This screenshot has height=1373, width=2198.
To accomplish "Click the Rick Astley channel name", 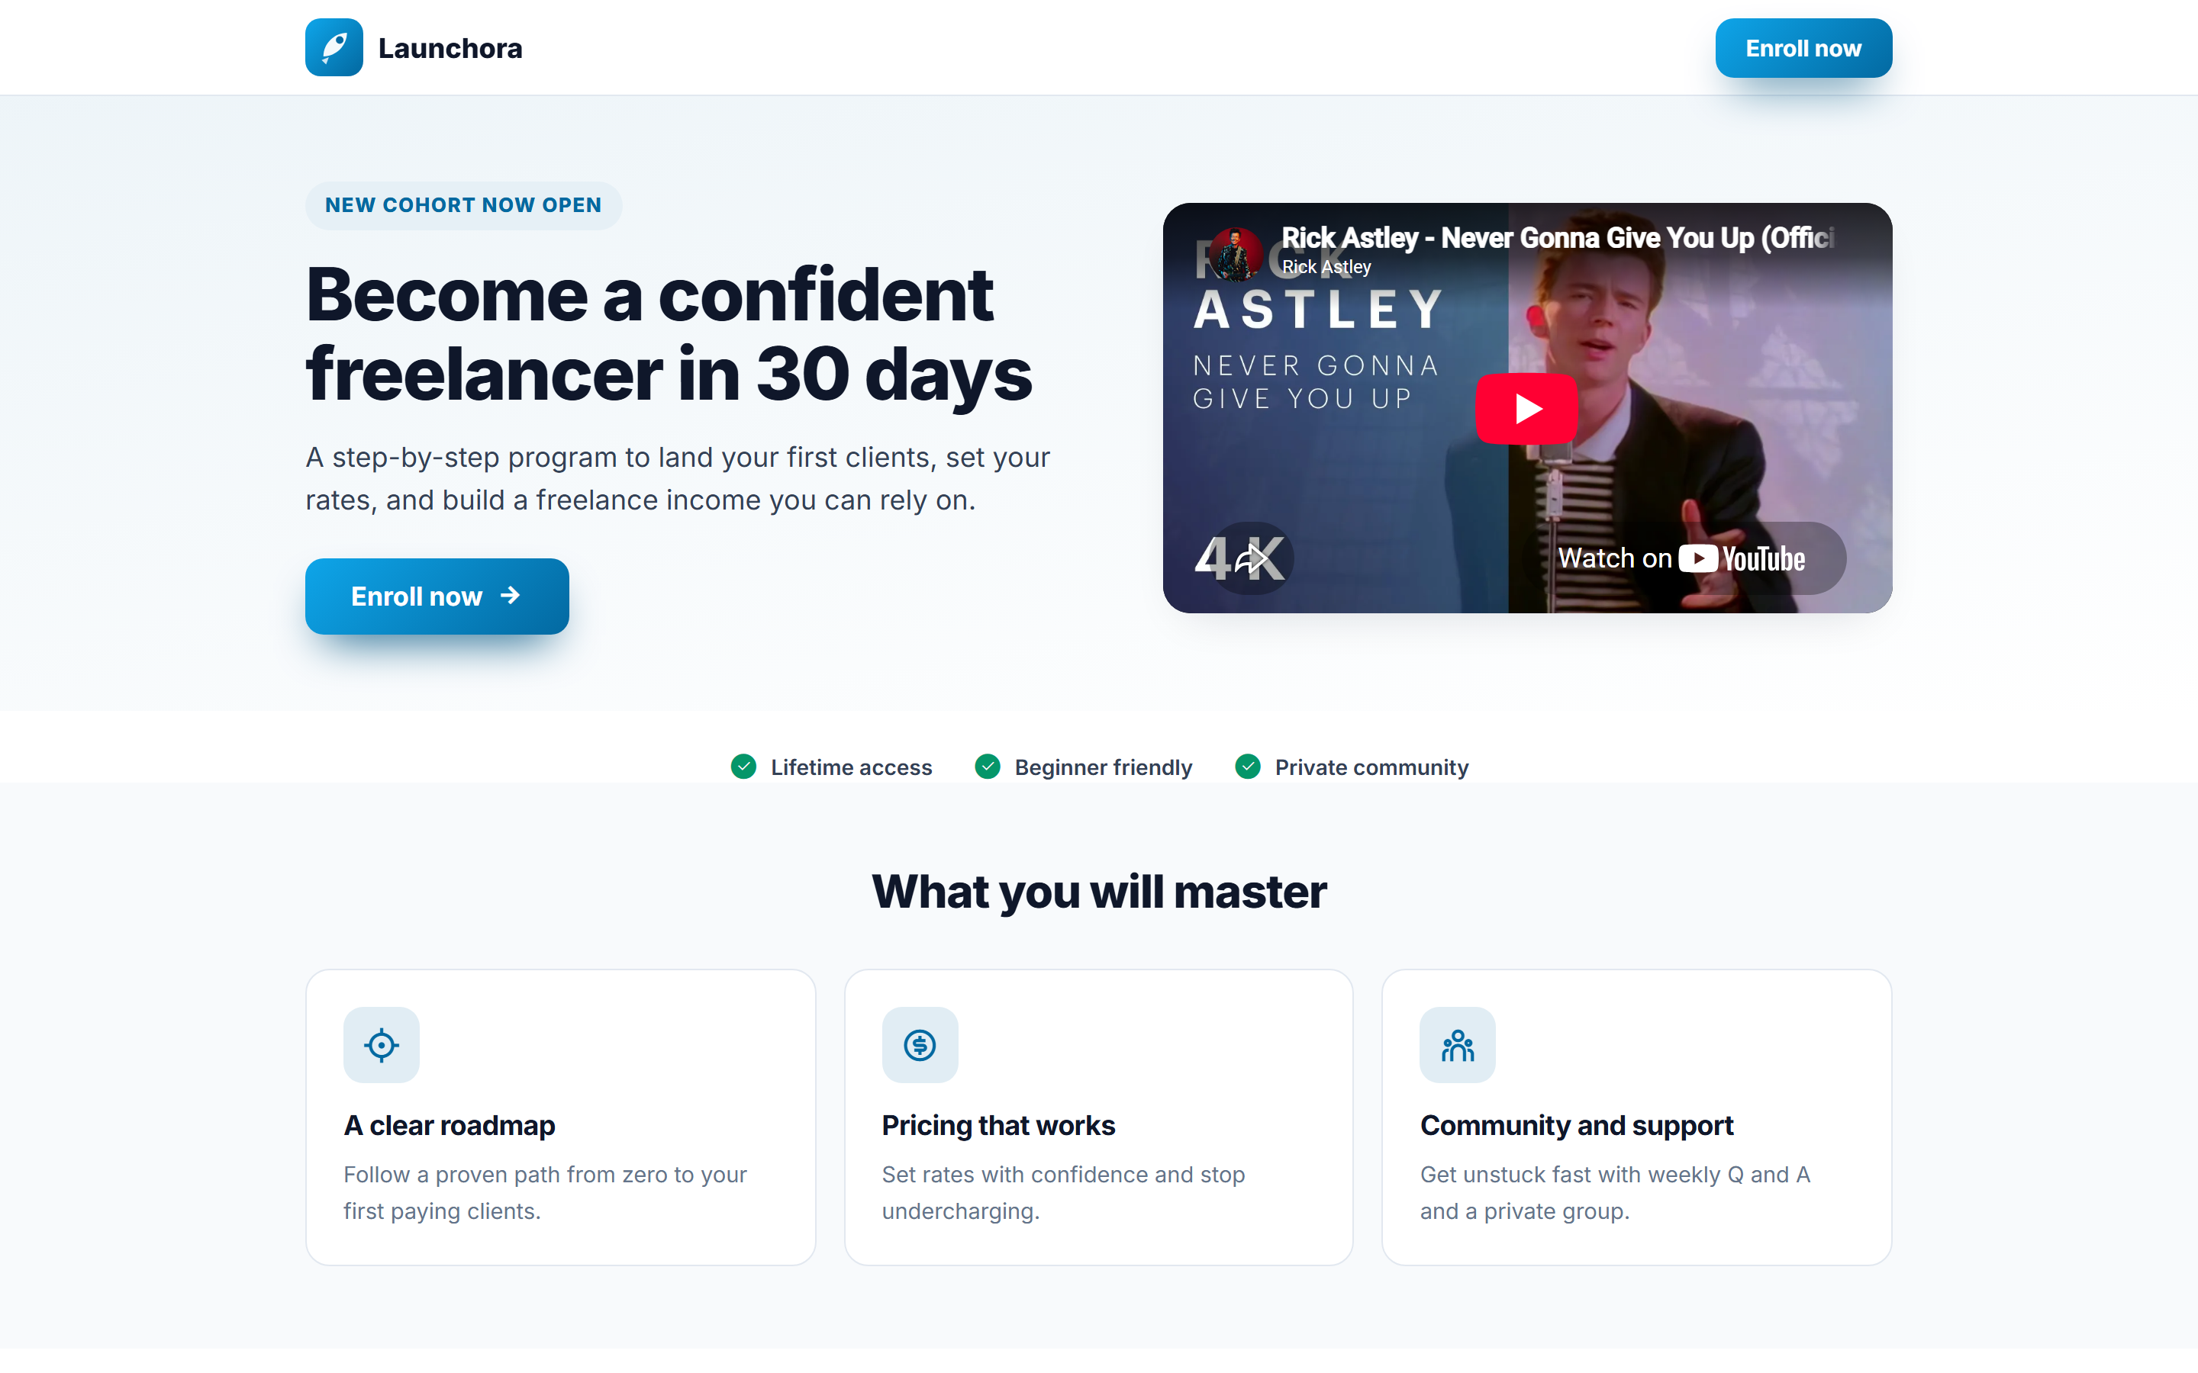I will 1326,267.
